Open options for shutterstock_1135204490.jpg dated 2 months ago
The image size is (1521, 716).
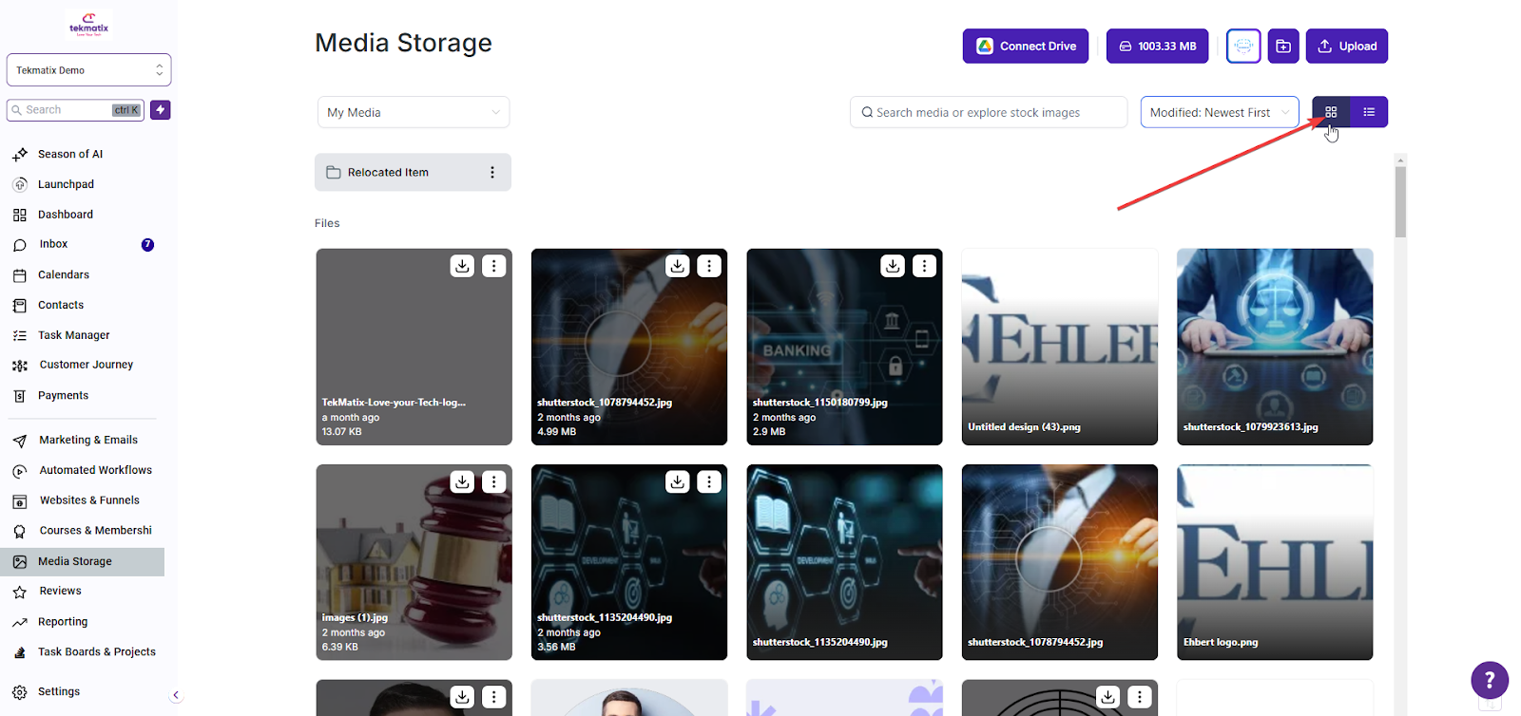click(x=709, y=481)
